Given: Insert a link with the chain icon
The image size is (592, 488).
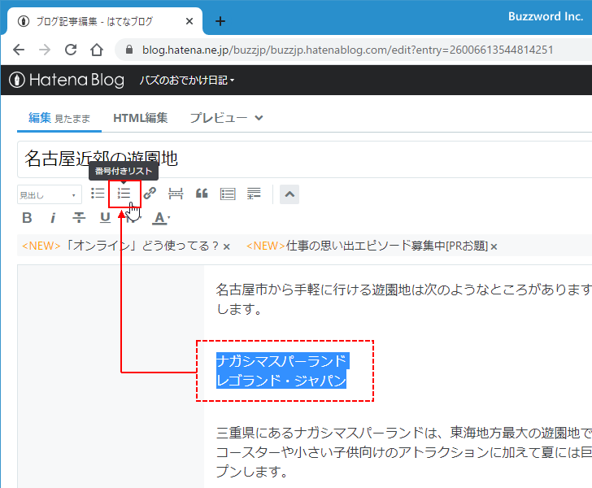Looking at the screenshot, I should 150,194.
